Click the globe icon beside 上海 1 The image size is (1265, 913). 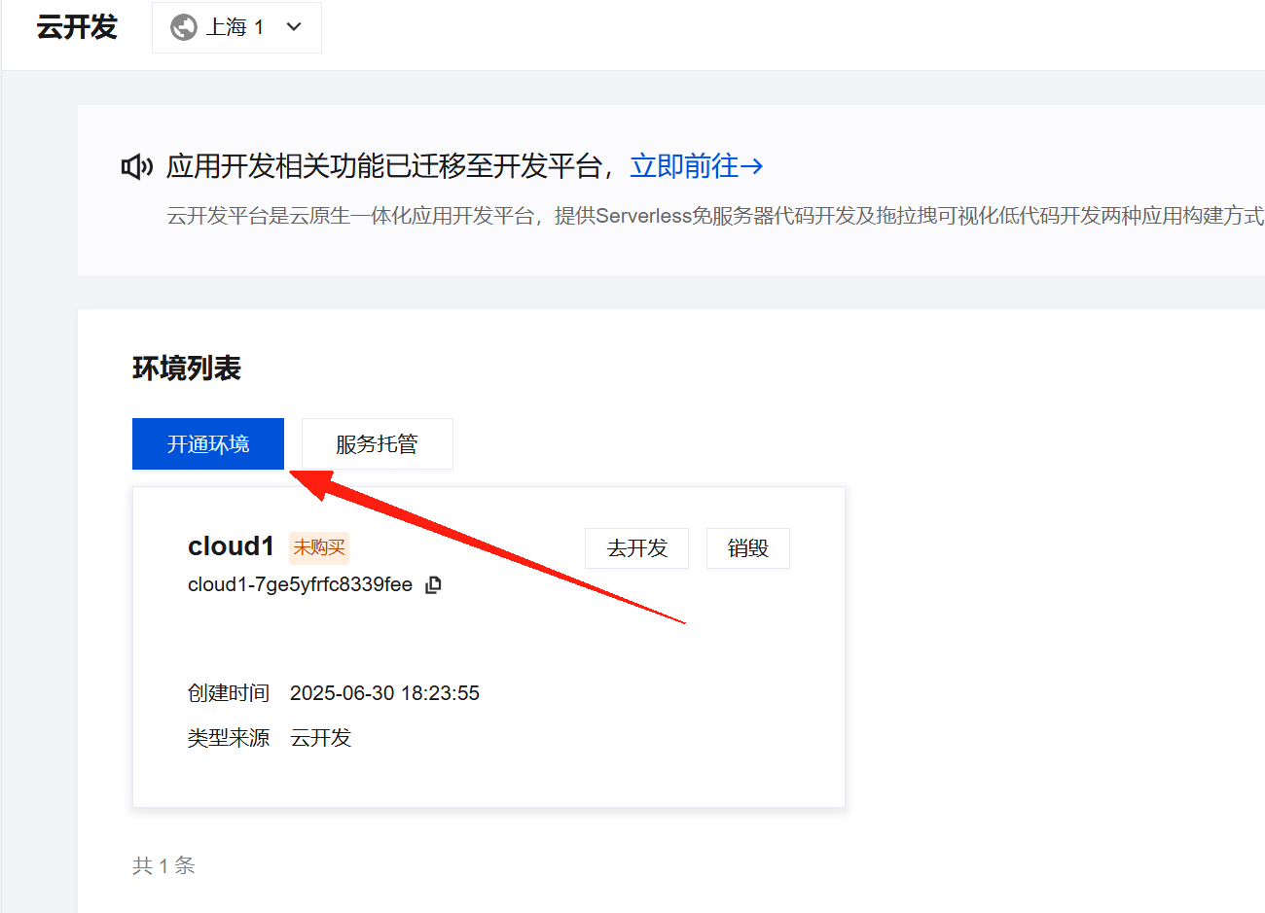pos(184,27)
